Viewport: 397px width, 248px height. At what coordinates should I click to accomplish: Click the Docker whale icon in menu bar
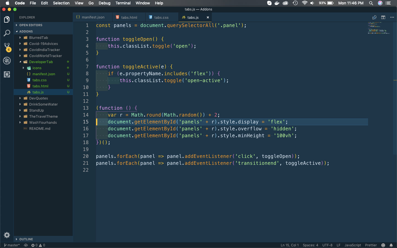coord(277,3)
